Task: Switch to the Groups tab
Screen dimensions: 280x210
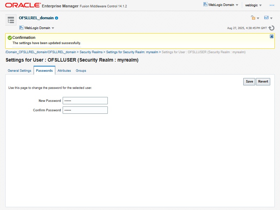Action: click(x=81, y=71)
